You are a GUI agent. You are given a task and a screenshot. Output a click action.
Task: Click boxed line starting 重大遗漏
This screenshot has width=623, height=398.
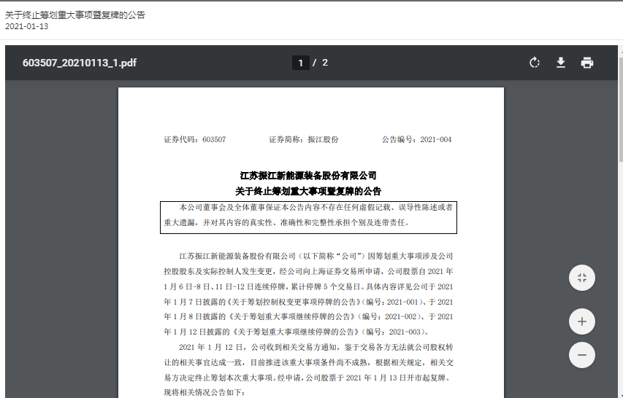click(286, 223)
